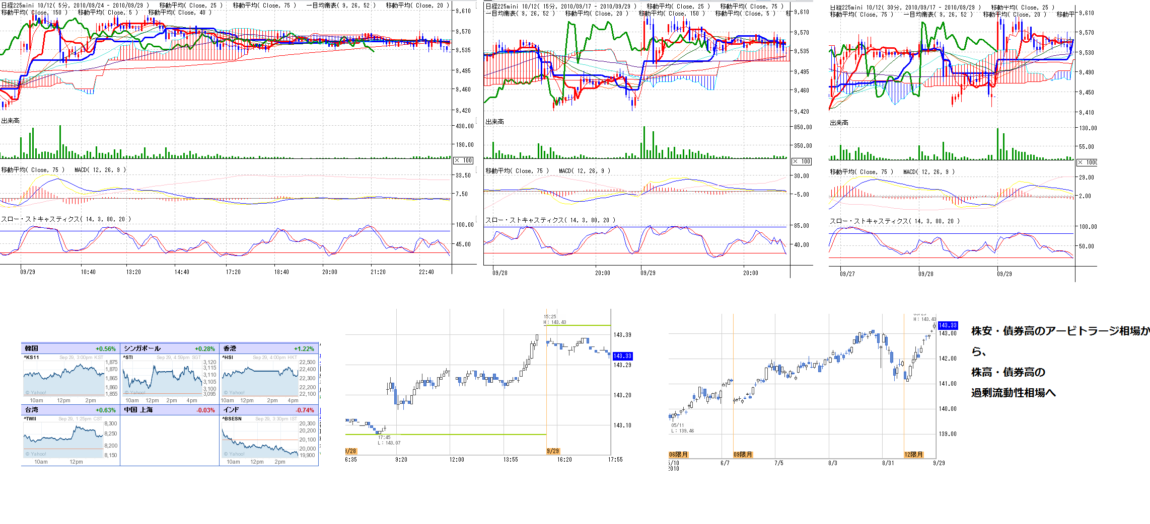Click the 出来高 label on the 5-minute chart
Viewport: 1150px width, 524px height.
(x=11, y=121)
